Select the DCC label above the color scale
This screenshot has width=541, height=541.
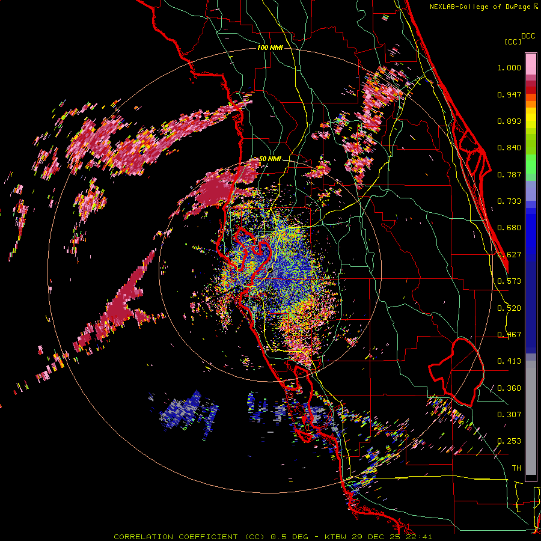(528, 36)
